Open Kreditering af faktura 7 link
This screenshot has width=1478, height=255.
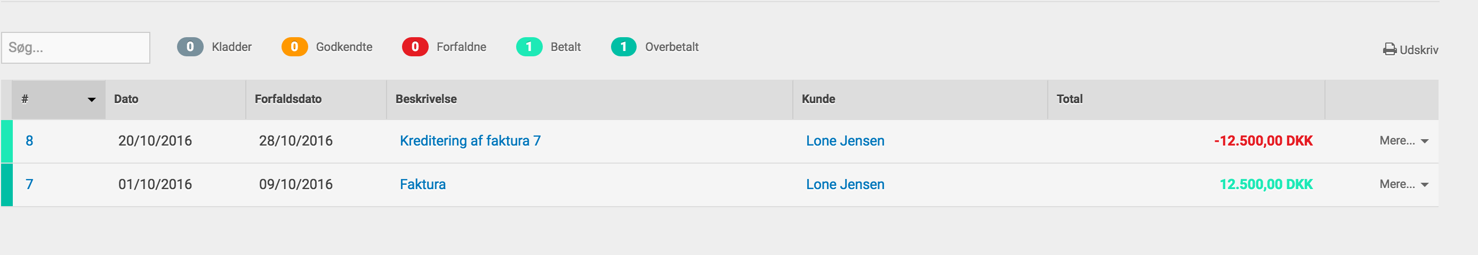click(470, 141)
